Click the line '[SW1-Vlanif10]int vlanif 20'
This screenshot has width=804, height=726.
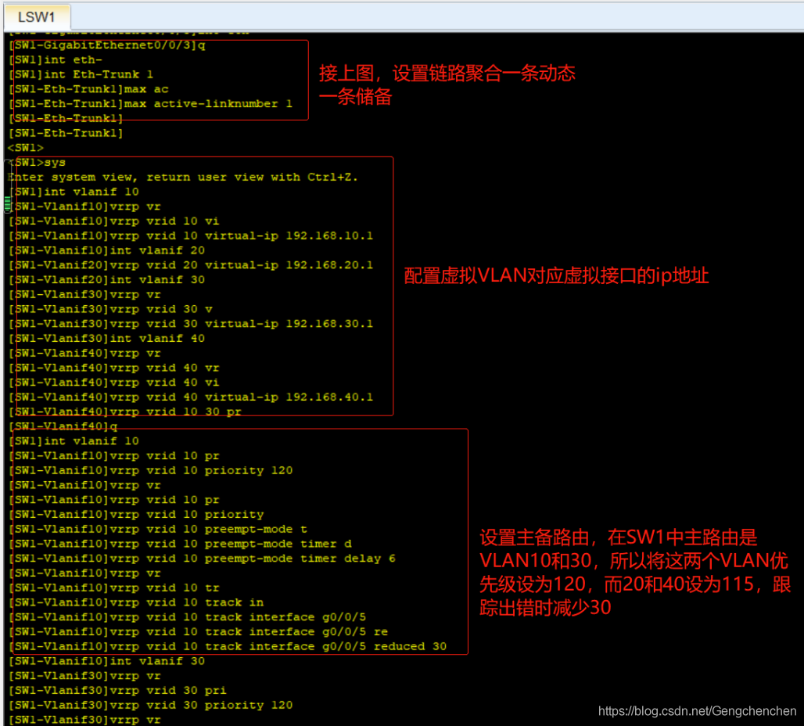[106, 250]
